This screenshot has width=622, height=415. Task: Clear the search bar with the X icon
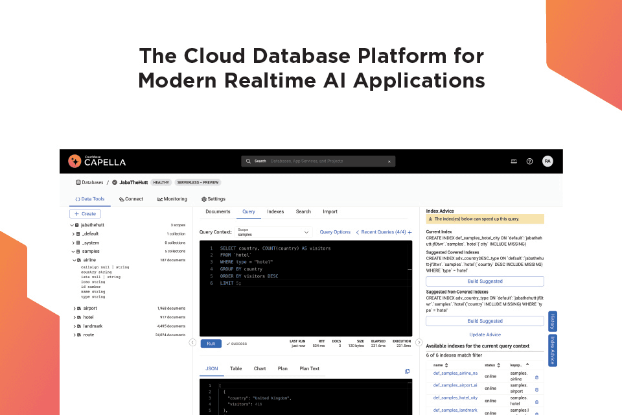point(389,161)
